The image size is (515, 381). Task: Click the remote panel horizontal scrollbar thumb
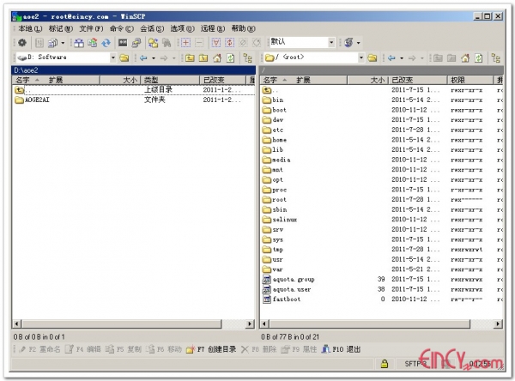click(370, 324)
